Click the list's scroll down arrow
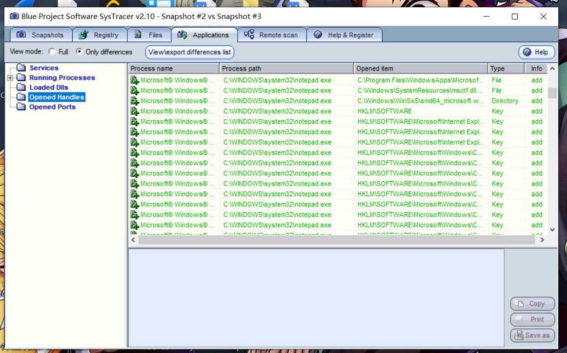This screenshot has width=567, height=353. pos(552,229)
